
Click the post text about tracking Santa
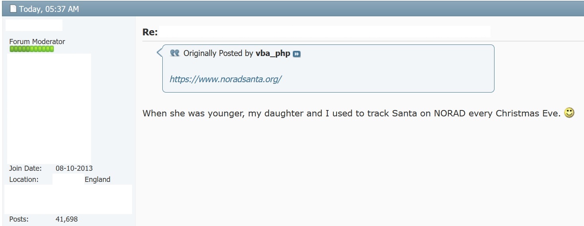pyautogui.click(x=352, y=113)
